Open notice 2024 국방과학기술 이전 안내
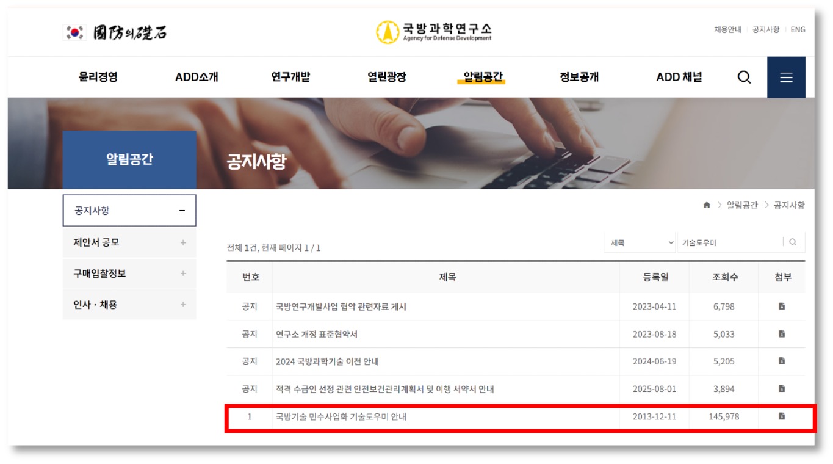 pyautogui.click(x=327, y=361)
